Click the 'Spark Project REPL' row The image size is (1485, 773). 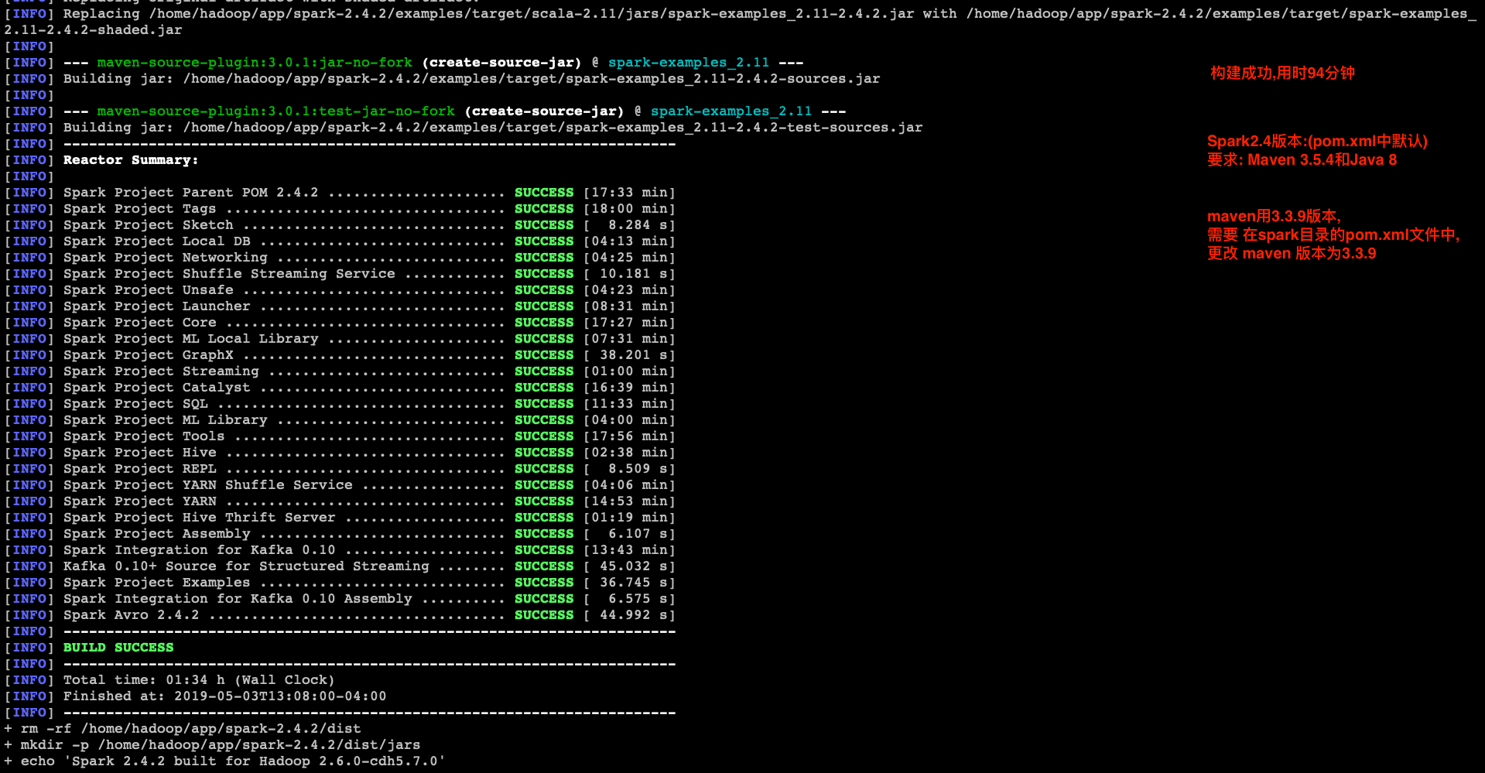click(340, 469)
